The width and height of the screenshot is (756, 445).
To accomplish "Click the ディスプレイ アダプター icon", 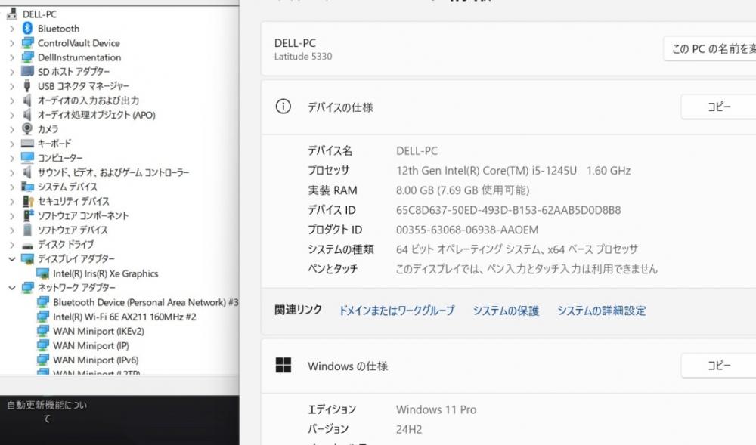I will point(27,259).
